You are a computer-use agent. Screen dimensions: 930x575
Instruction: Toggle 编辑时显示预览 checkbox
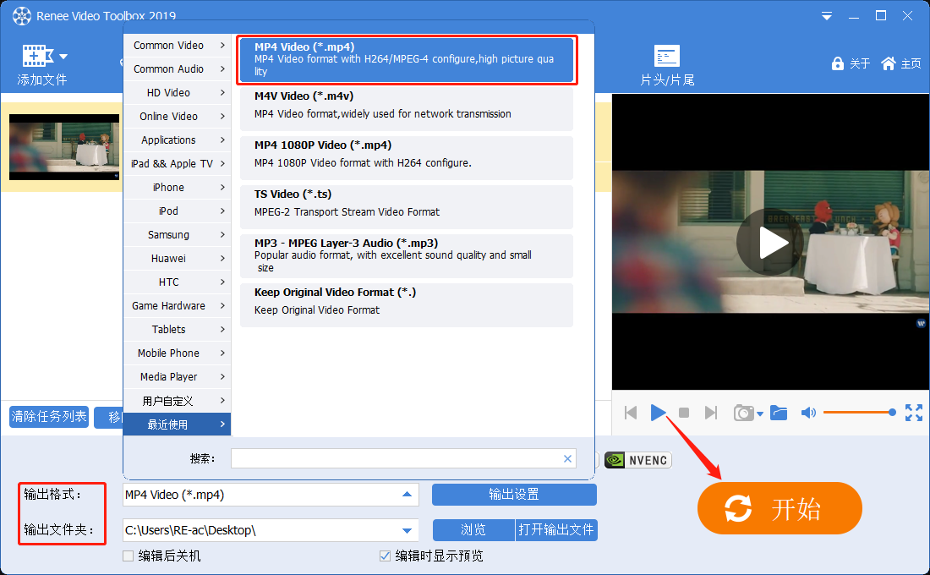385,556
